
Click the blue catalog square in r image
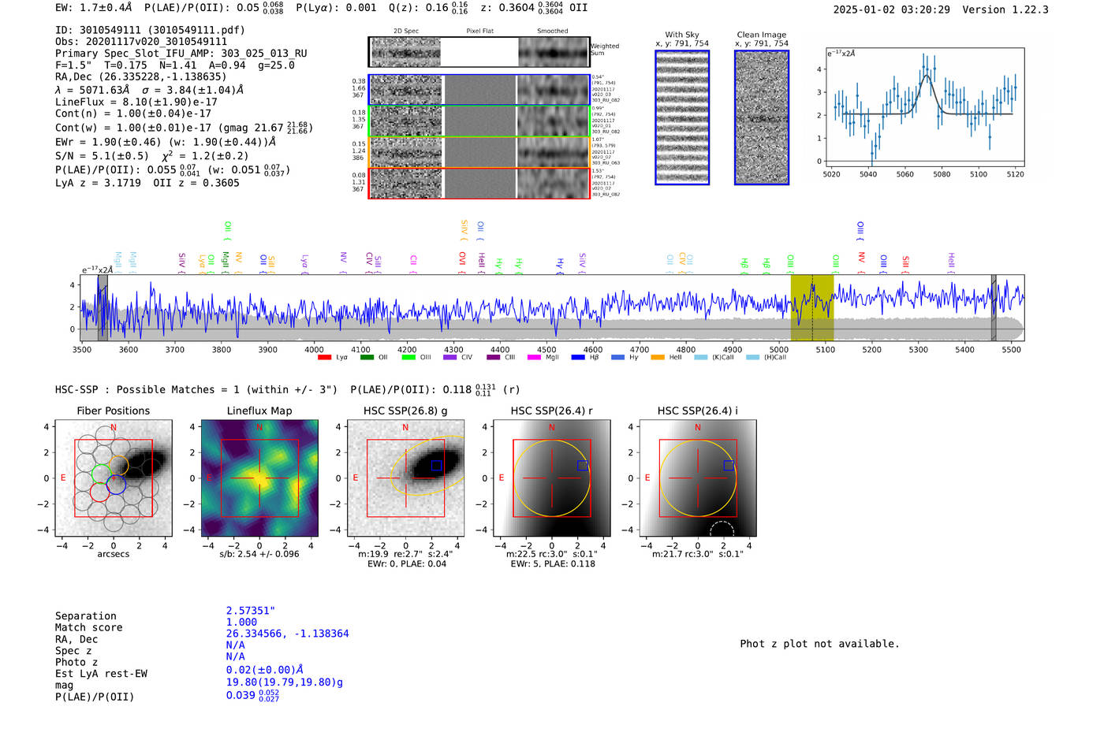[582, 466]
